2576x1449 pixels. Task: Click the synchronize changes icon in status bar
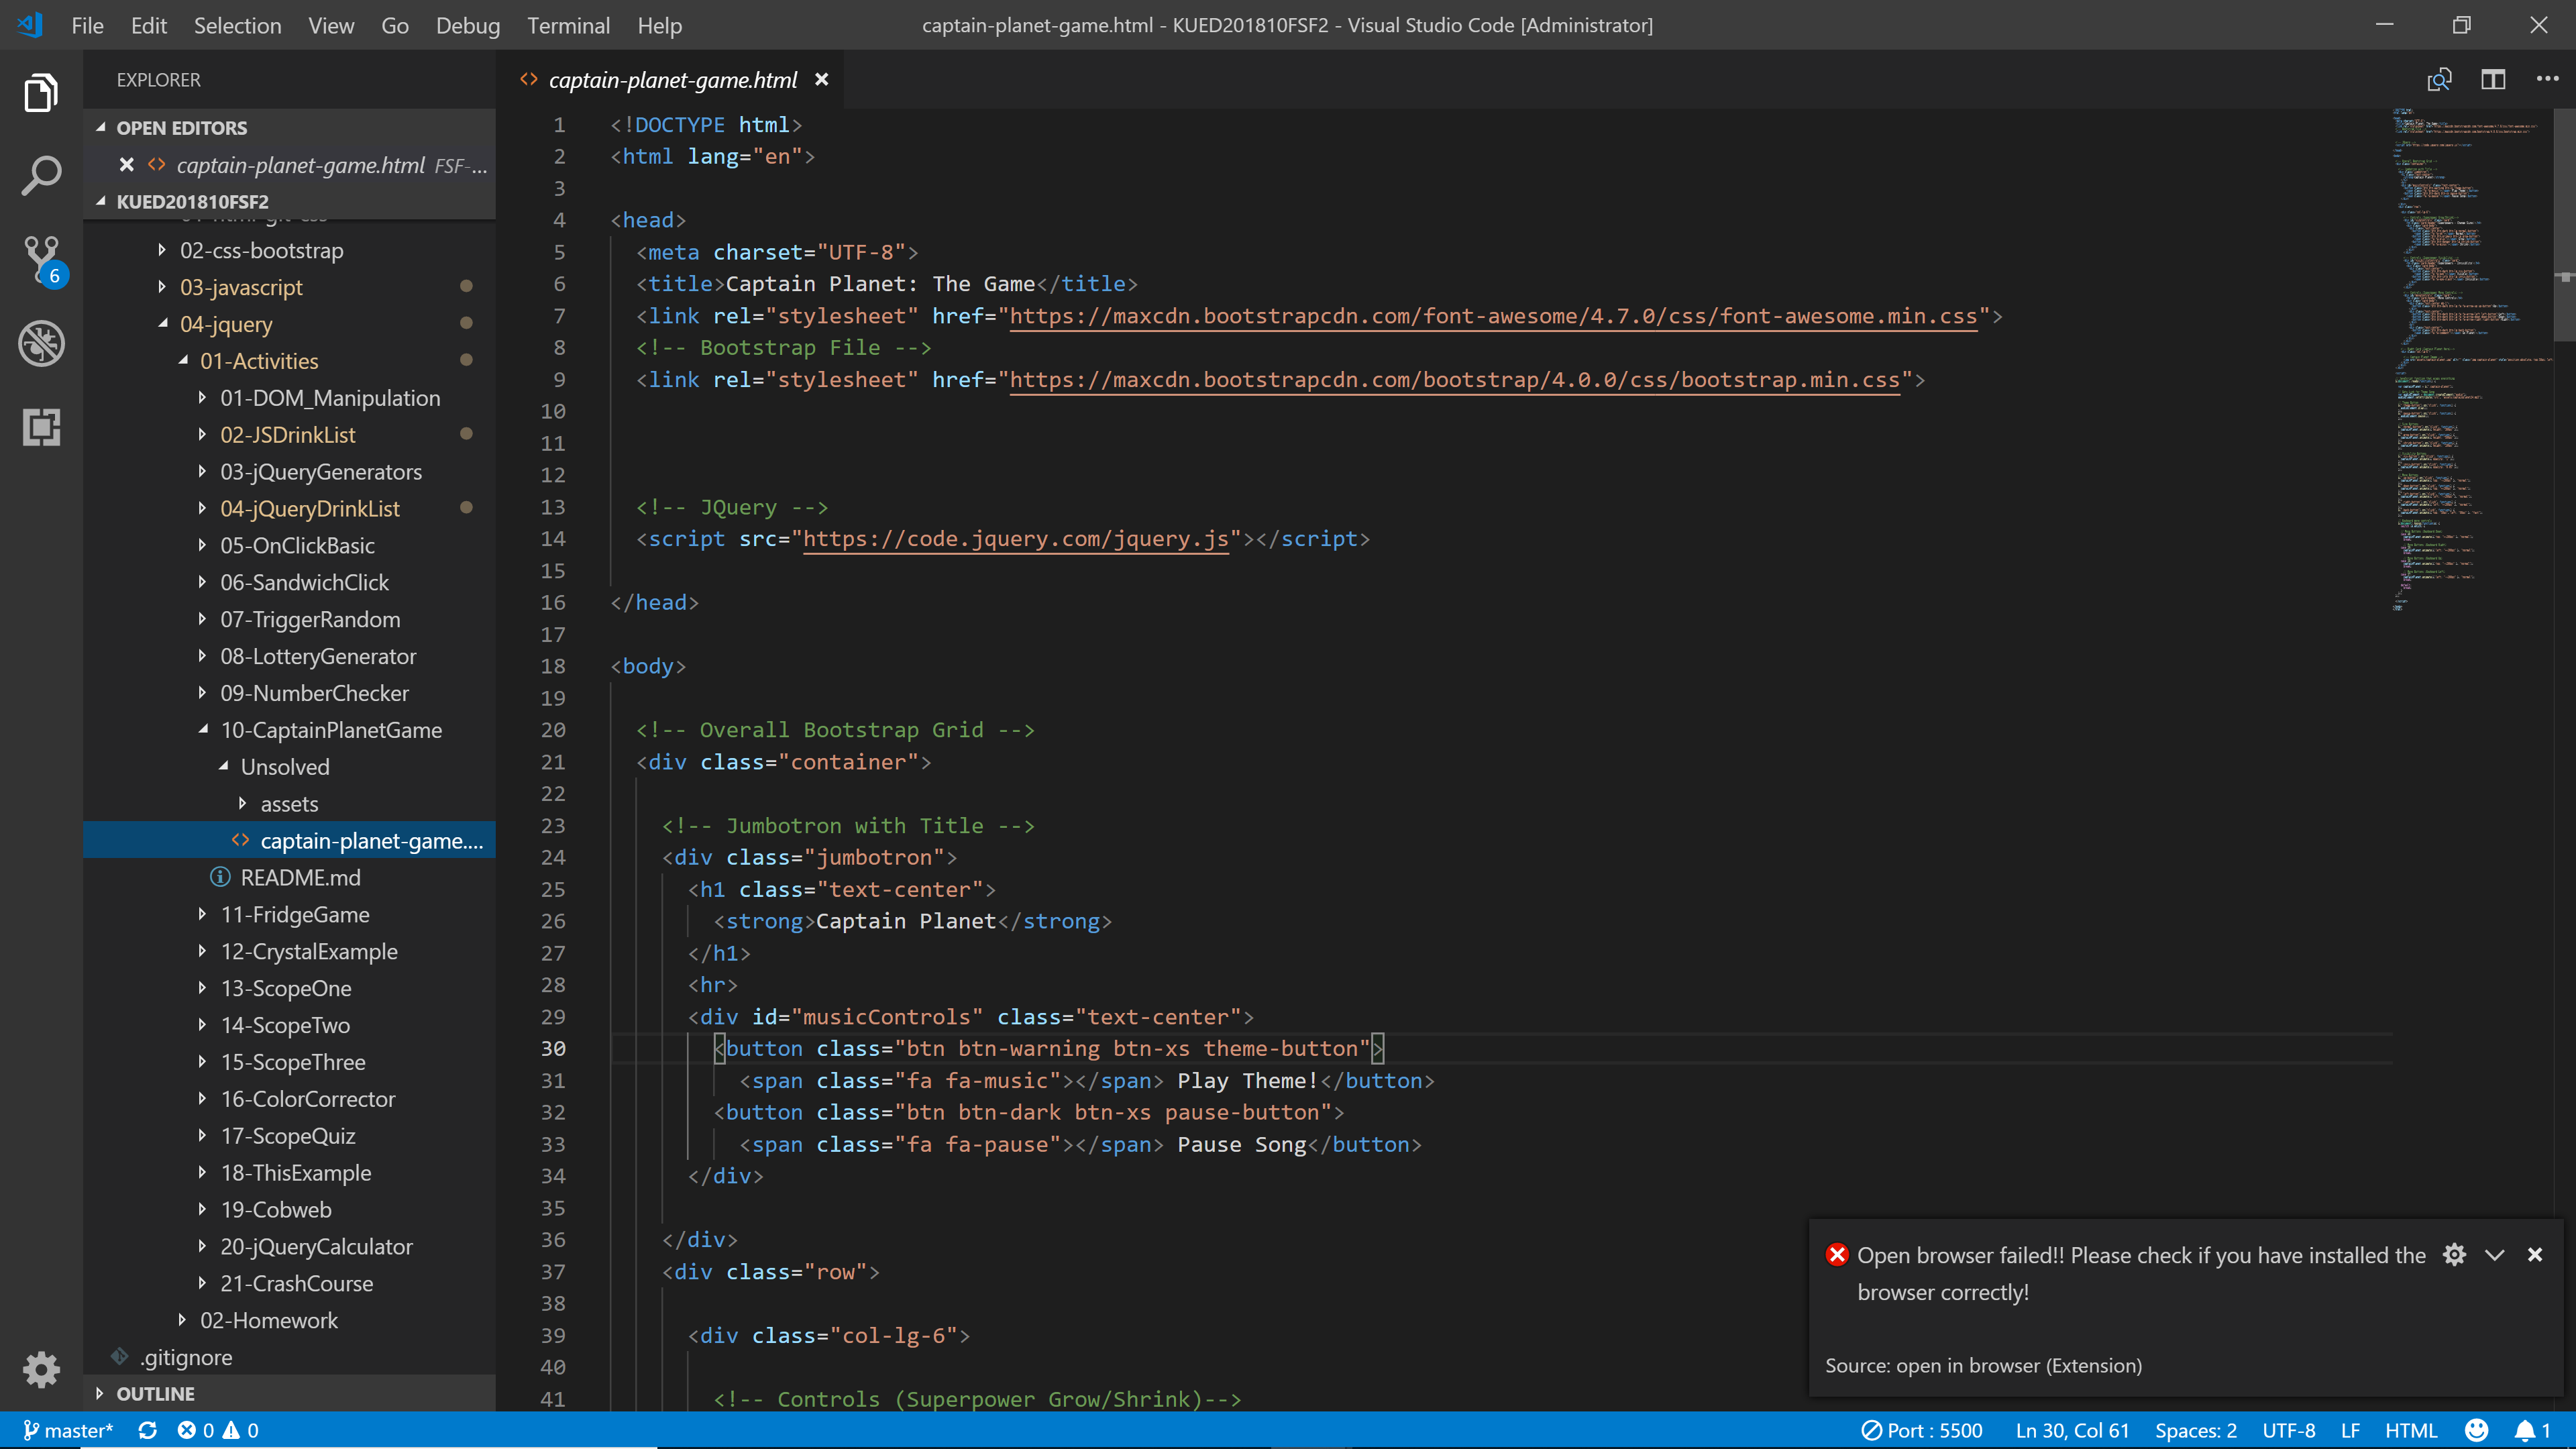(147, 1430)
